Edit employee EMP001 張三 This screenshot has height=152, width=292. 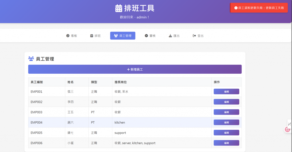point(226,92)
